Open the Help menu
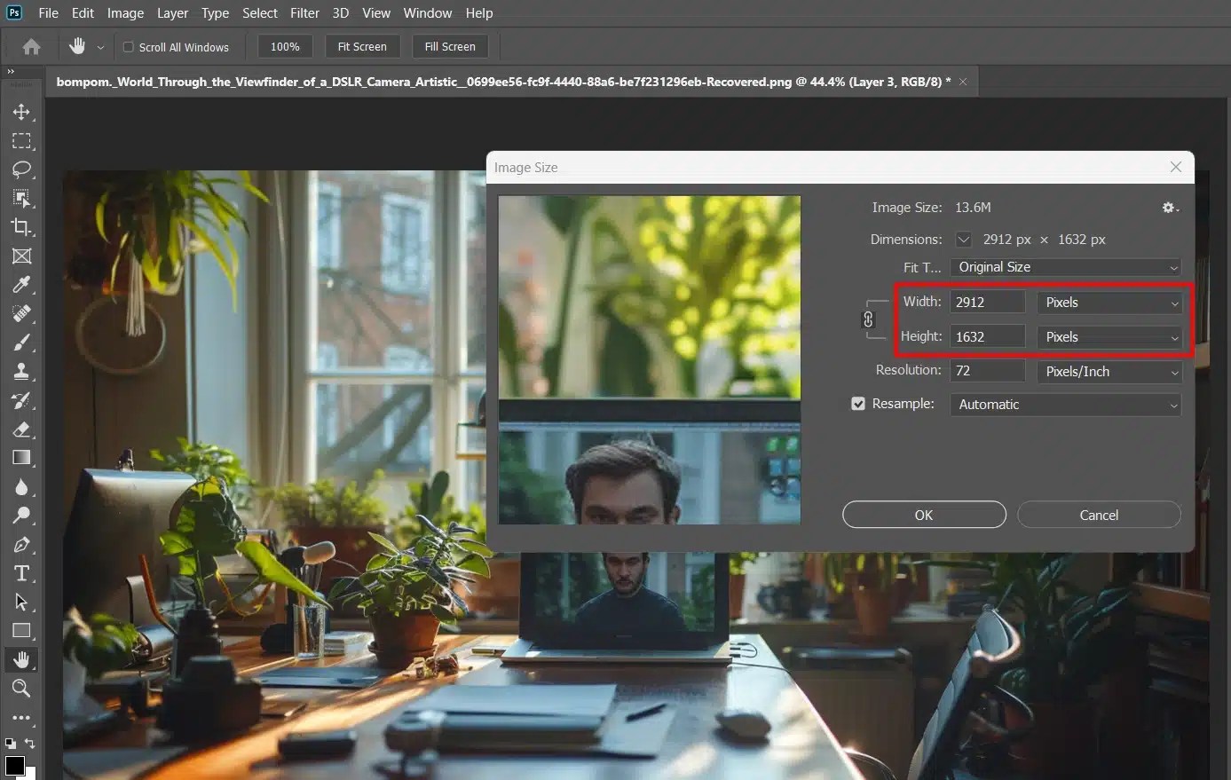The image size is (1231, 780). tap(479, 13)
